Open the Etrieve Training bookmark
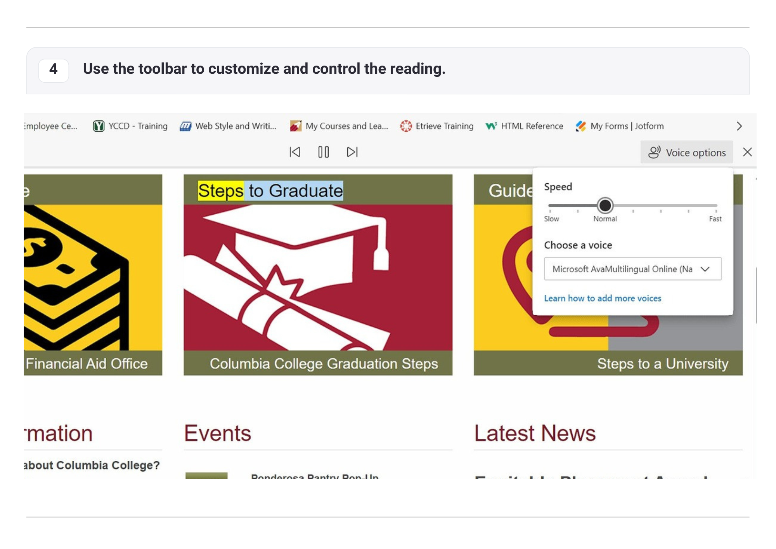This screenshot has height=549, width=776. tap(437, 126)
